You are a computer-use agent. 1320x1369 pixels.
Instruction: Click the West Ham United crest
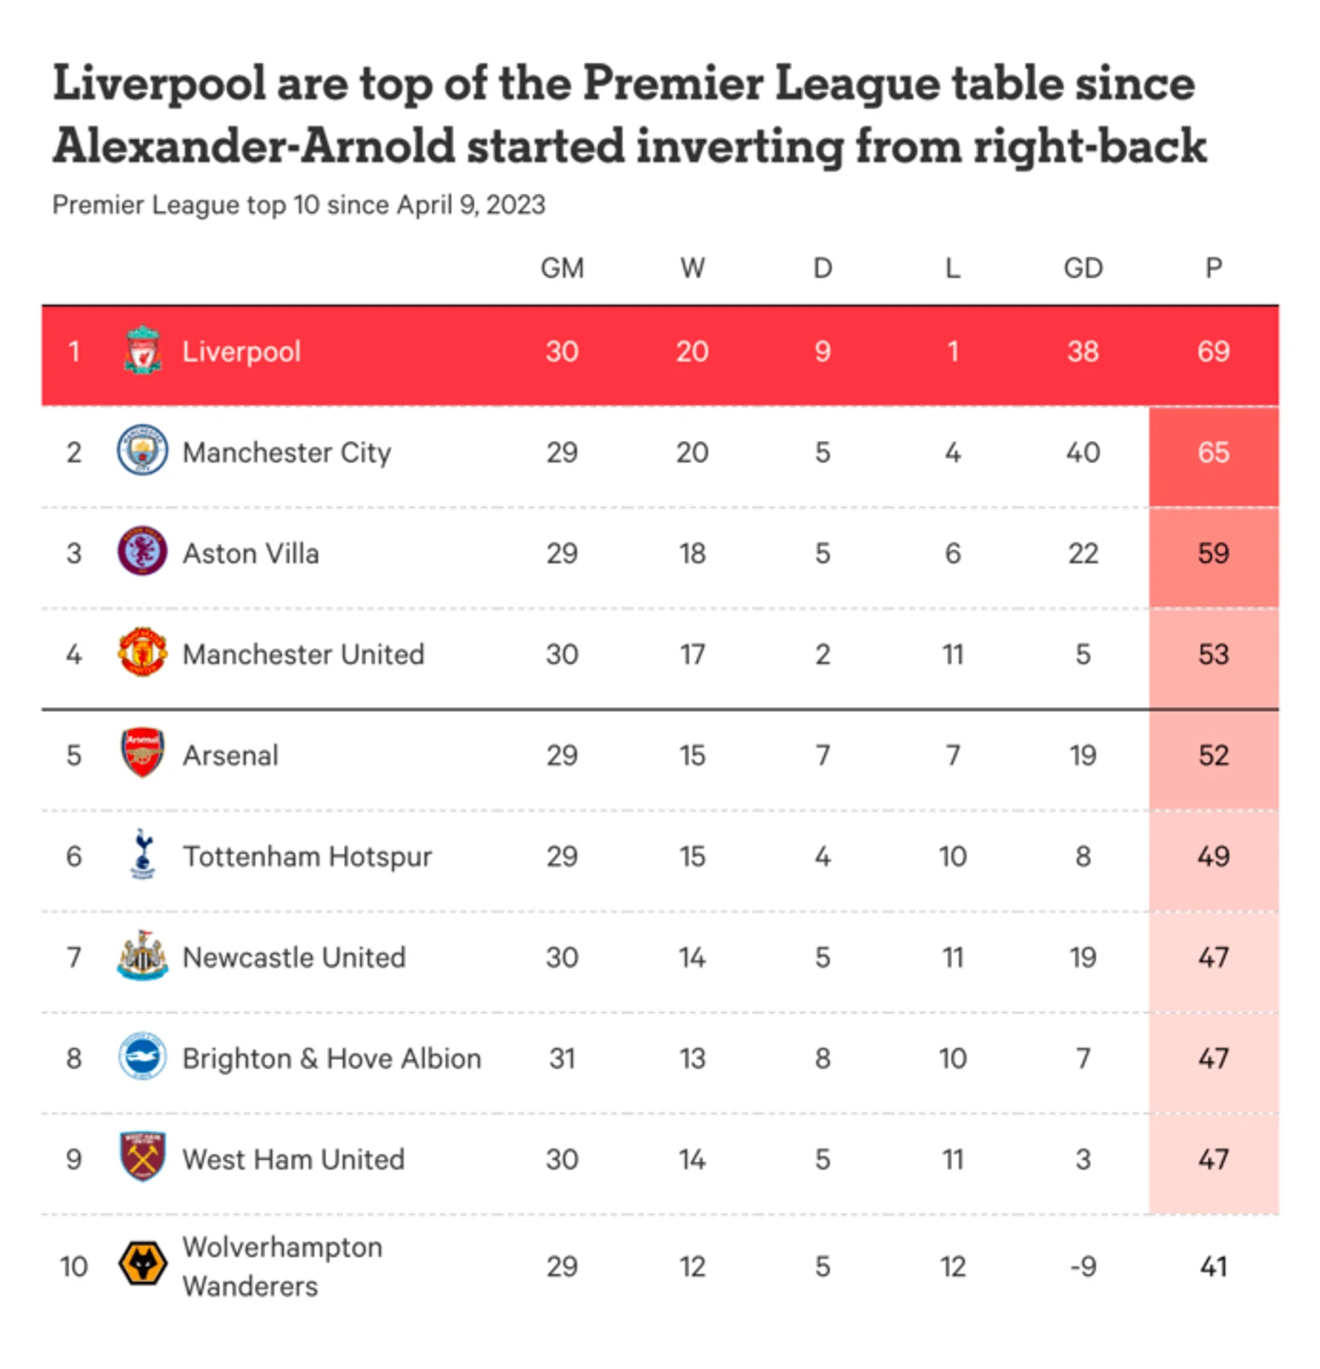tap(142, 1158)
